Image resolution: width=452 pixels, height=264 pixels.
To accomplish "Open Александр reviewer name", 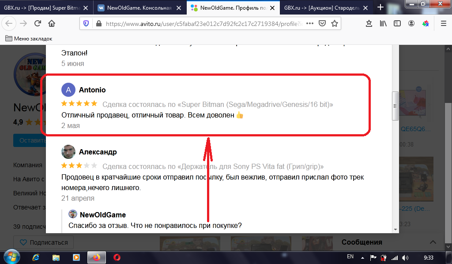I will pyautogui.click(x=98, y=152).
